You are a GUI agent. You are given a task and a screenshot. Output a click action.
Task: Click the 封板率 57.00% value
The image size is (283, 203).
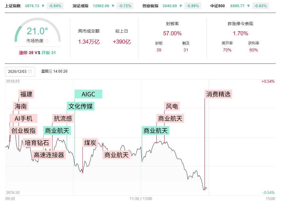coord(172,34)
